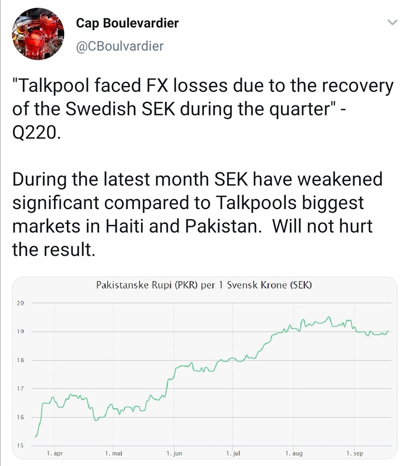Select the '1. aug' axis label

point(294,453)
